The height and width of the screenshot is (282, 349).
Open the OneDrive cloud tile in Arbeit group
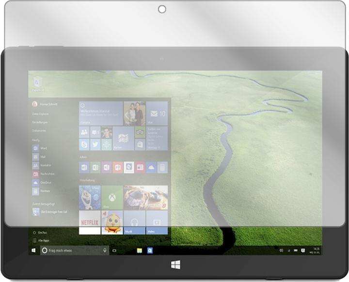tap(151, 167)
